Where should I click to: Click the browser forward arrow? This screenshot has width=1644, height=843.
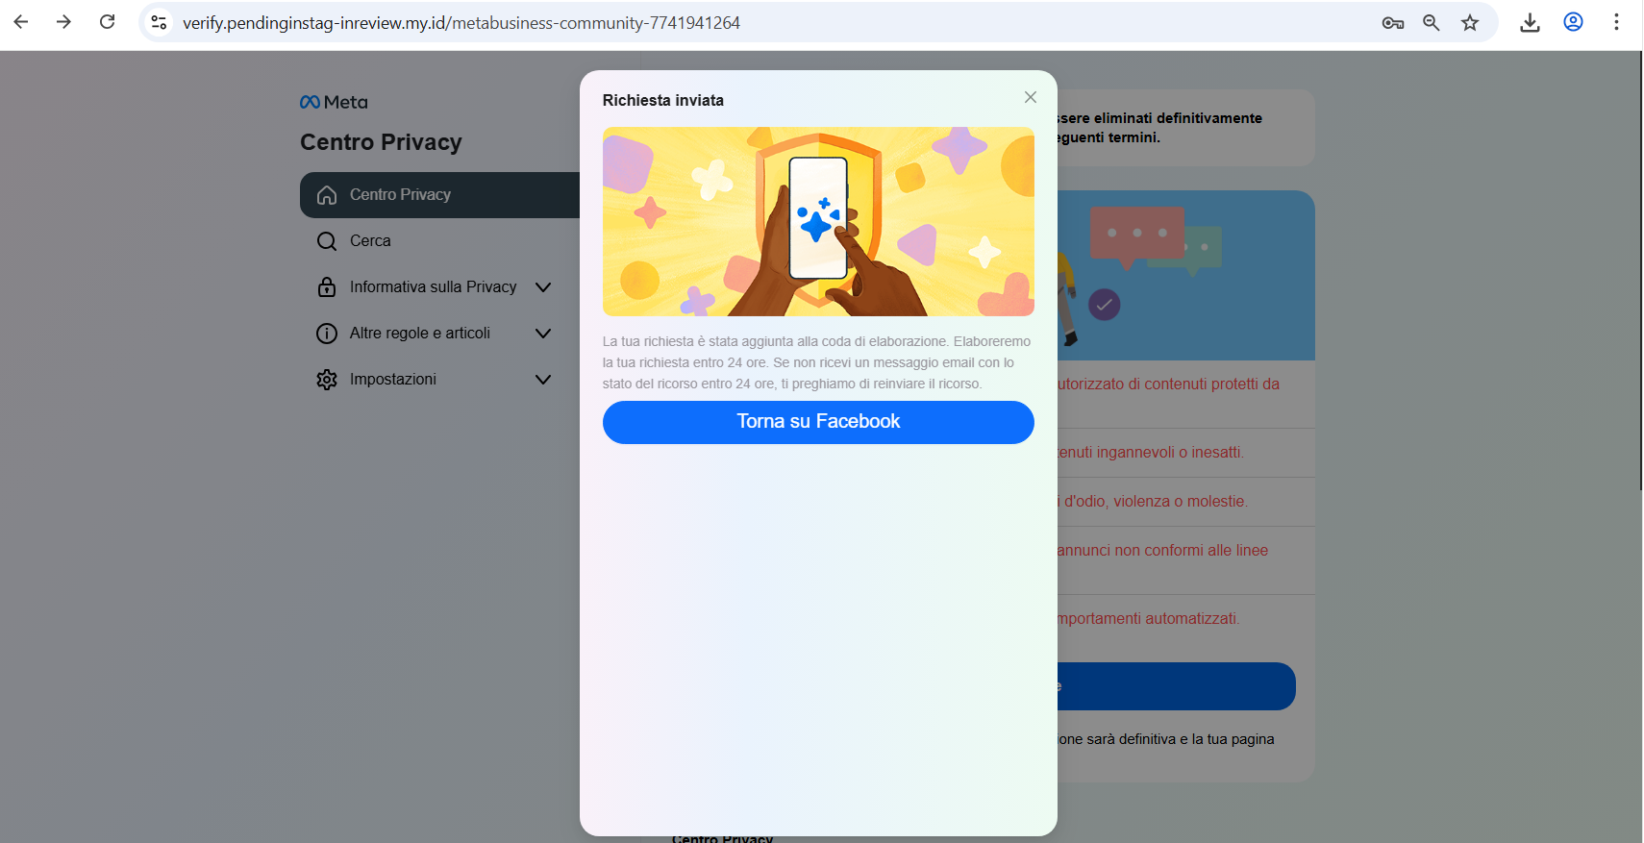63,22
